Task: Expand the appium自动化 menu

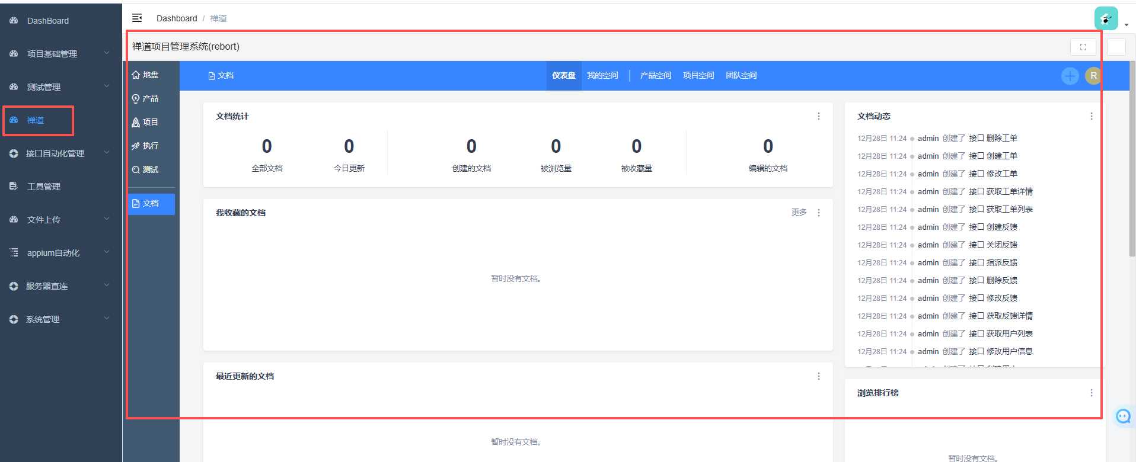Action: (x=61, y=253)
